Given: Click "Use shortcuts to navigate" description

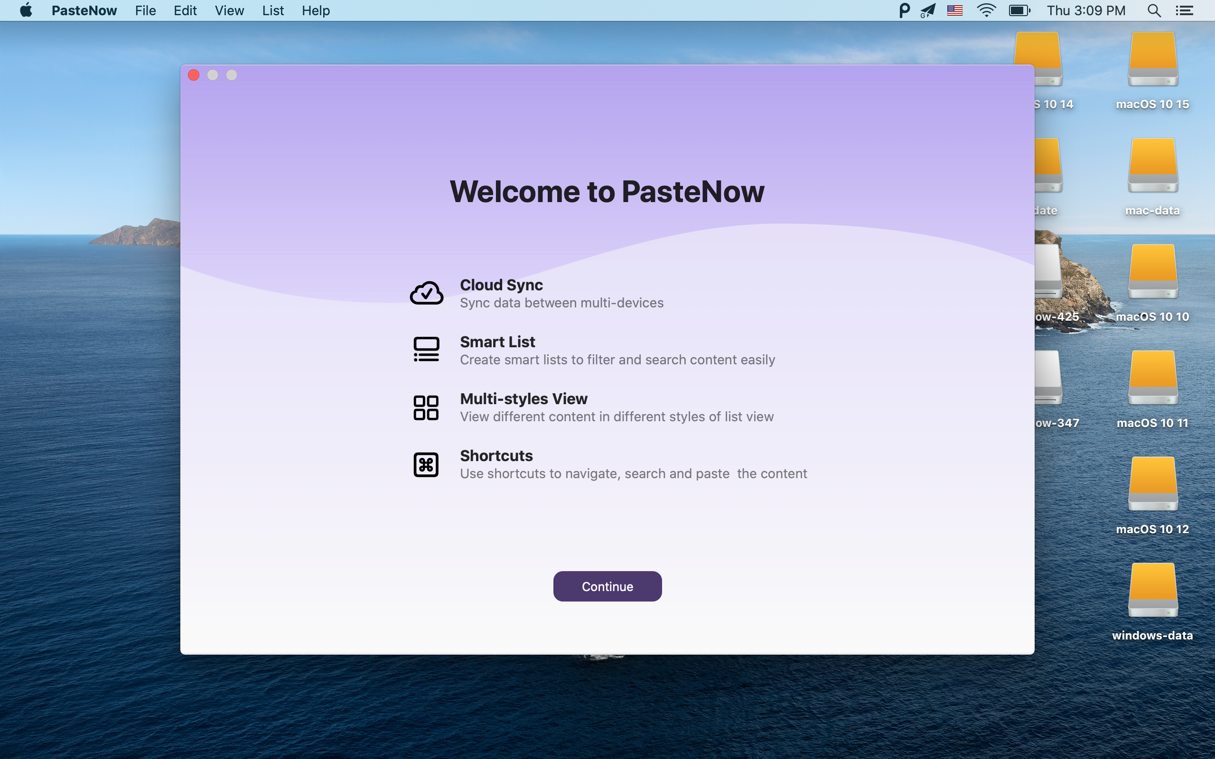Looking at the screenshot, I should pyautogui.click(x=633, y=473).
